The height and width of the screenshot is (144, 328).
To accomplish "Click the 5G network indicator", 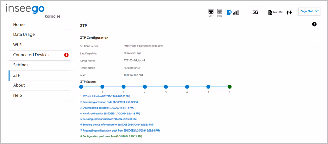I will (255, 12).
